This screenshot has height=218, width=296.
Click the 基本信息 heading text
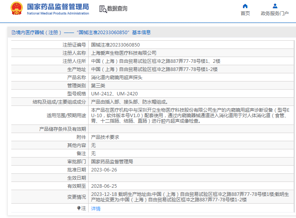tap(141, 33)
